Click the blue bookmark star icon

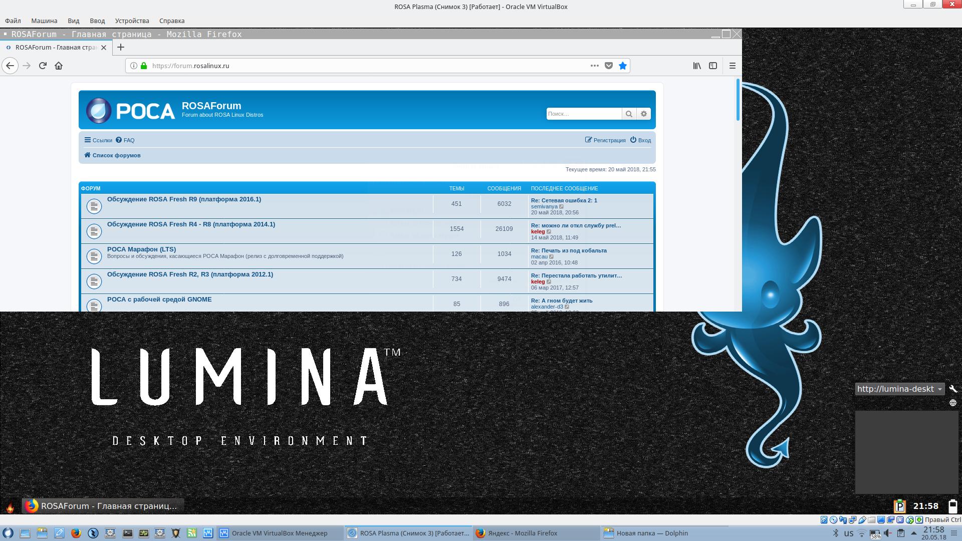(x=622, y=66)
